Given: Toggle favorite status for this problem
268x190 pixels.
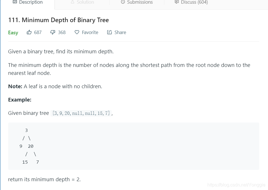Looking at the screenshot, I should coord(86,32).
